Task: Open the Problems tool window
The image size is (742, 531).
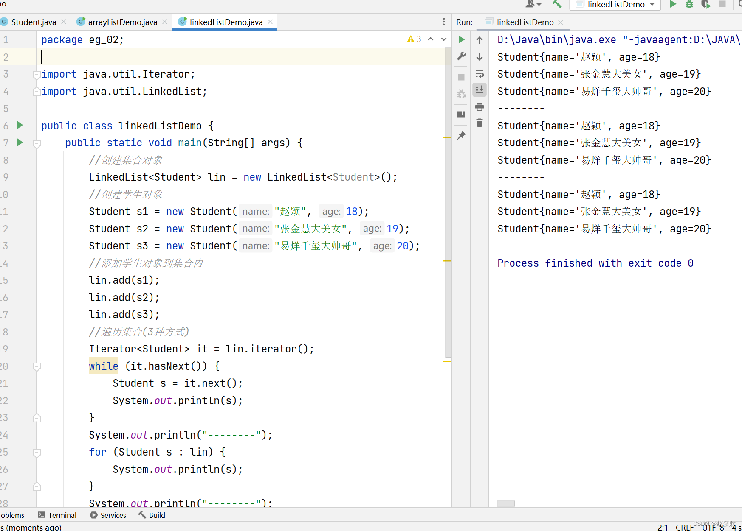Action: tap(12, 515)
